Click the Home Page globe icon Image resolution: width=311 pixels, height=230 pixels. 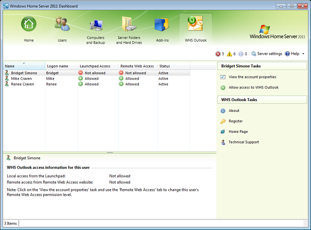[x=223, y=132]
